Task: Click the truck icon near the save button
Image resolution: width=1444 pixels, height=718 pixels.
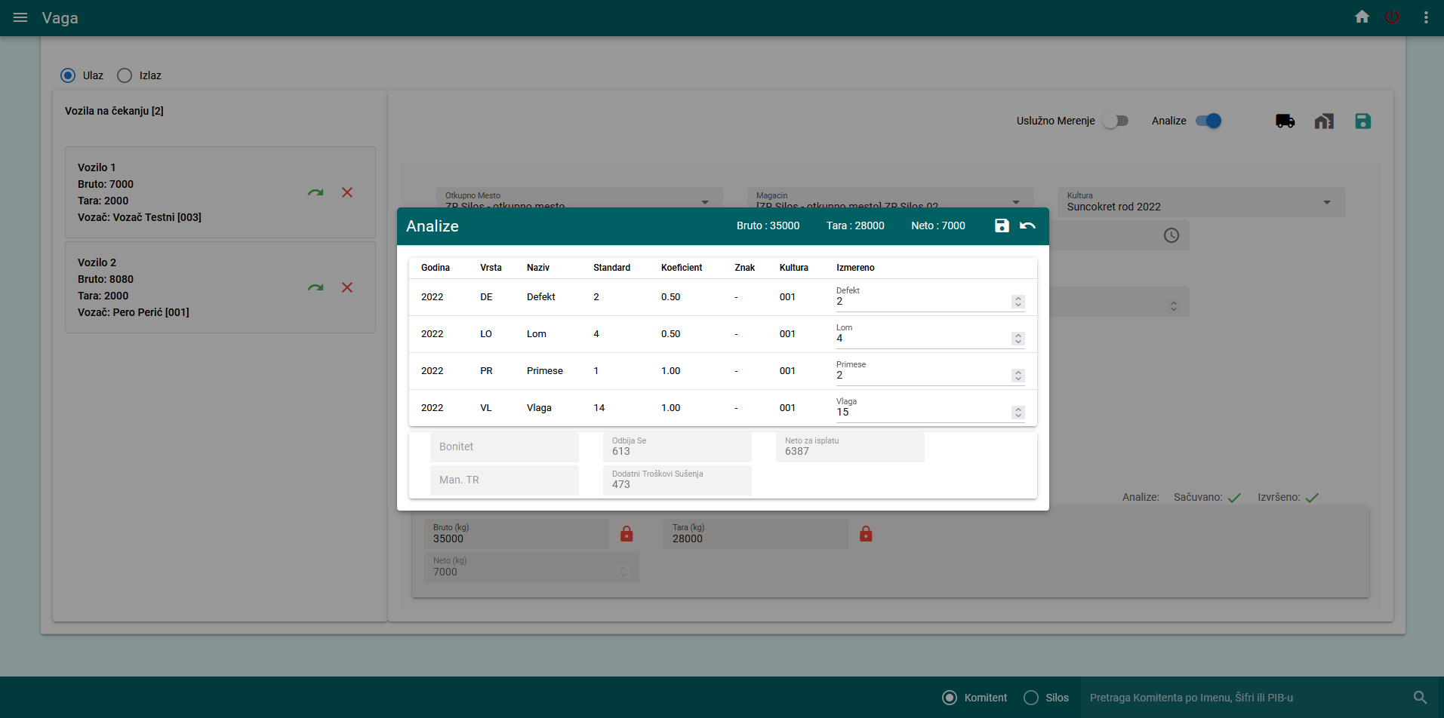Action: pos(1285,121)
